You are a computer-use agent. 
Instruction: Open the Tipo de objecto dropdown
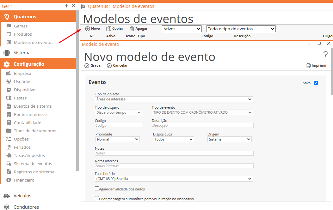point(174,99)
